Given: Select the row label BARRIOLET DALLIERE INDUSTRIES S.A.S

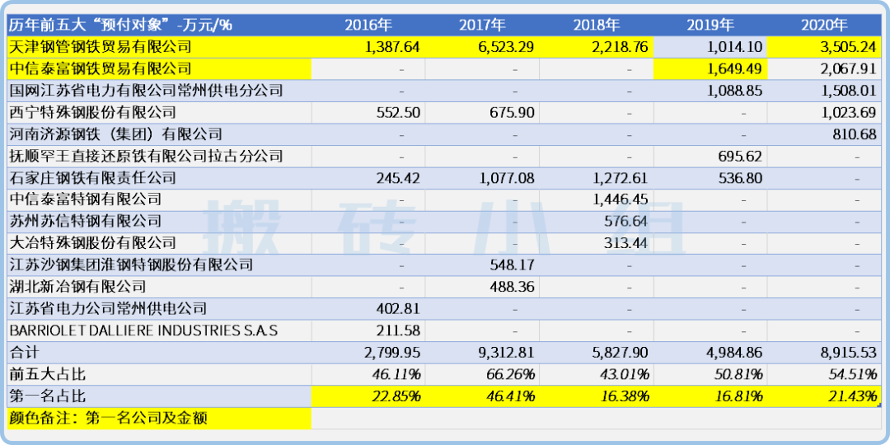Looking at the screenshot, I should point(143,330).
